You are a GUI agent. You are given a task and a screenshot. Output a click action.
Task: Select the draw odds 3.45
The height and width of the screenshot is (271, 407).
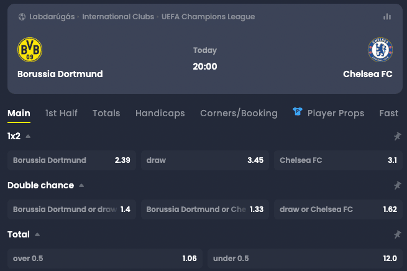(204, 160)
